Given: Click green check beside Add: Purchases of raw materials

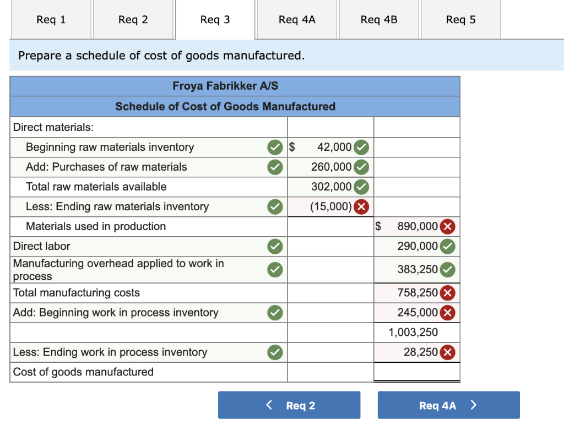Looking at the screenshot, I should (x=275, y=167).
